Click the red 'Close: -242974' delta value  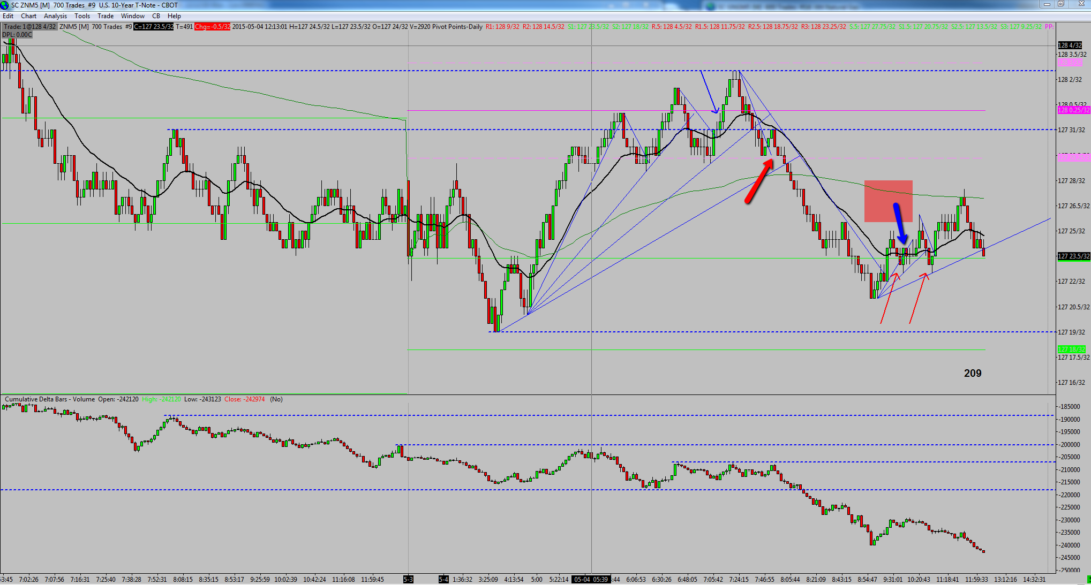[x=245, y=399]
